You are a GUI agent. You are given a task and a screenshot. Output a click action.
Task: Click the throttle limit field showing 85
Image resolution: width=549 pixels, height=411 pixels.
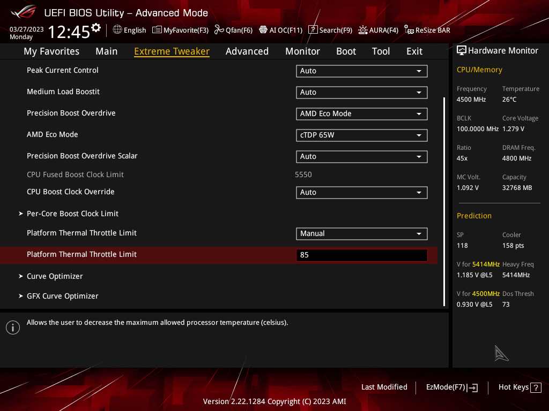coord(362,255)
